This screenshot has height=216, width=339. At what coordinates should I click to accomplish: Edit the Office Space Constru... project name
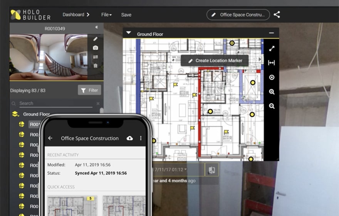tap(238, 15)
